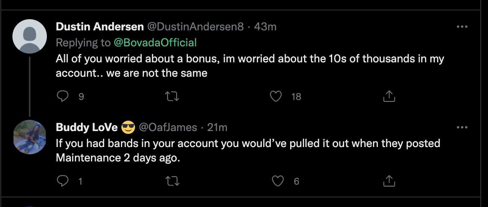Reply to Dustin Andersen's tweet
The width and height of the screenshot is (488, 207).
(63, 96)
